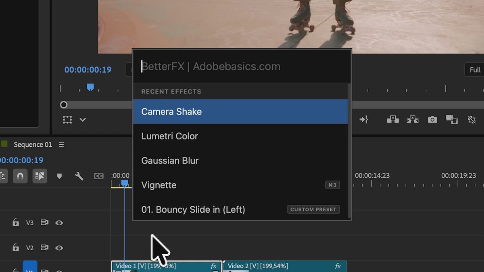Click the fx badge on Video 2 clip
Viewport: 484px width, 272px height.
(x=338, y=266)
